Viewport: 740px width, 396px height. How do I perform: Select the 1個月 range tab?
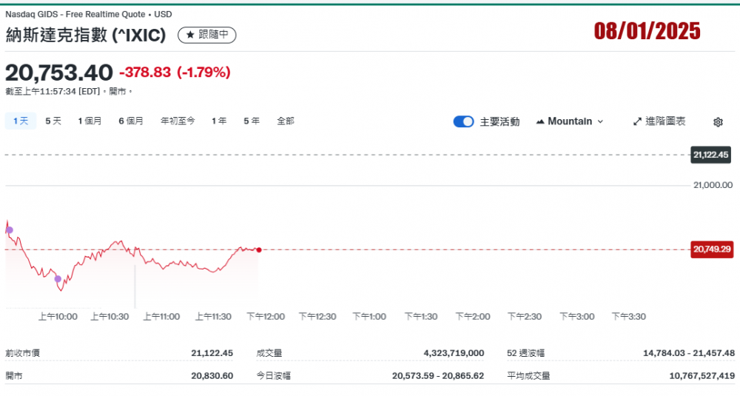click(90, 121)
